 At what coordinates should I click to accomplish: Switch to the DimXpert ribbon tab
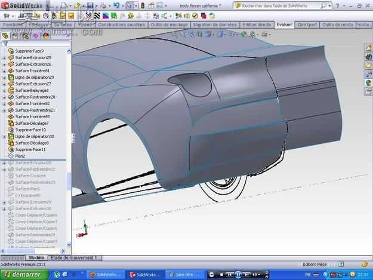pos(307,24)
